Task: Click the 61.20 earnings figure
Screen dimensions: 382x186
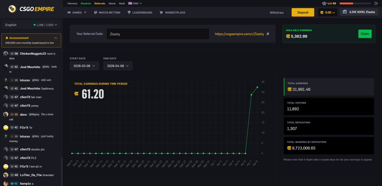Action: coord(93,94)
